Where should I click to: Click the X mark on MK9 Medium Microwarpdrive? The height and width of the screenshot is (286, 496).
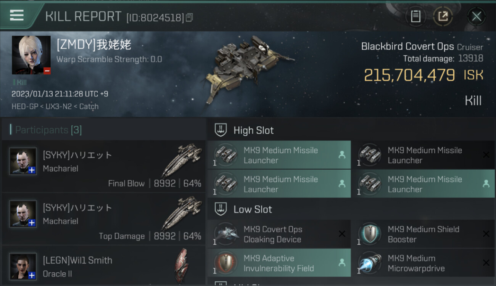pos(486,263)
